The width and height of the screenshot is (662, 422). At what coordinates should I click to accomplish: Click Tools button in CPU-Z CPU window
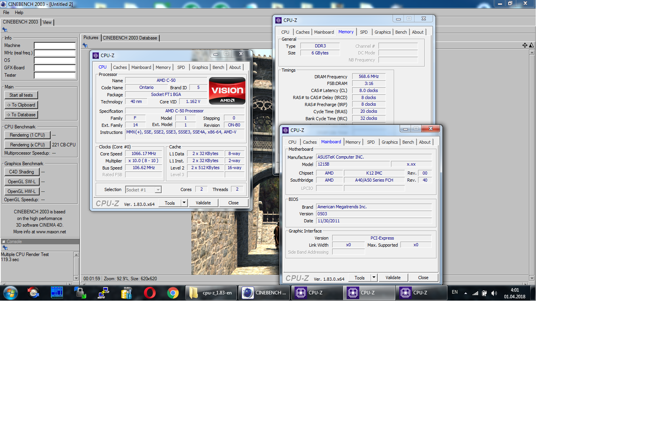[x=170, y=203]
